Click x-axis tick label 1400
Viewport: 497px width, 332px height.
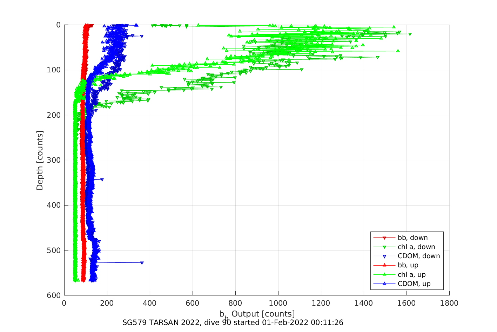364,303
